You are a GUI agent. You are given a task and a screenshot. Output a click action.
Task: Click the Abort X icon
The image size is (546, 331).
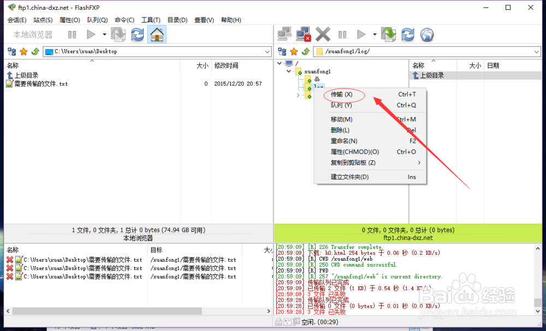pyautogui.click(x=323, y=34)
